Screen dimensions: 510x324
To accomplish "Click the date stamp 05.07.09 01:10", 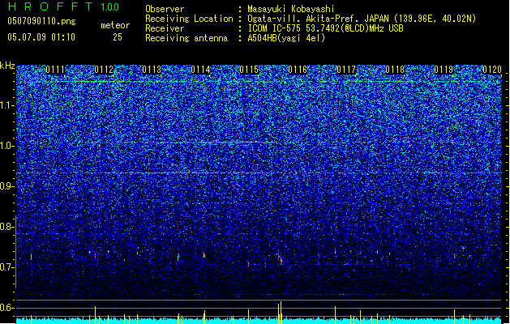I will click(41, 37).
